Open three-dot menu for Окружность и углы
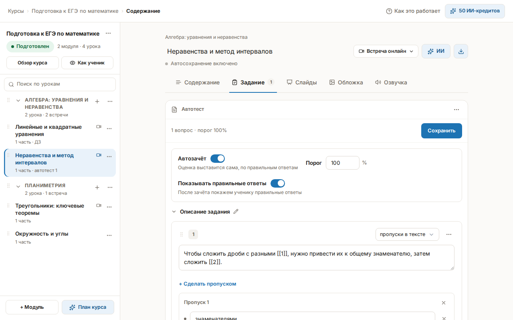513x320 pixels. [x=109, y=235]
